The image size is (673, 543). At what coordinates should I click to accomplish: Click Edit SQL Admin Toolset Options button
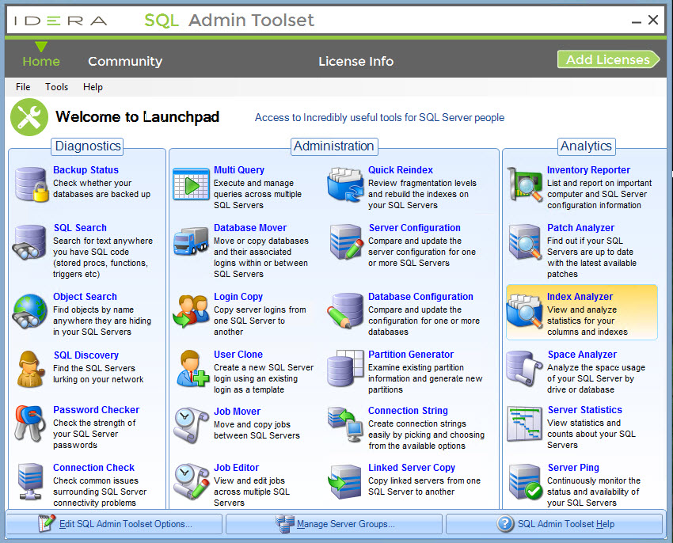click(x=114, y=524)
